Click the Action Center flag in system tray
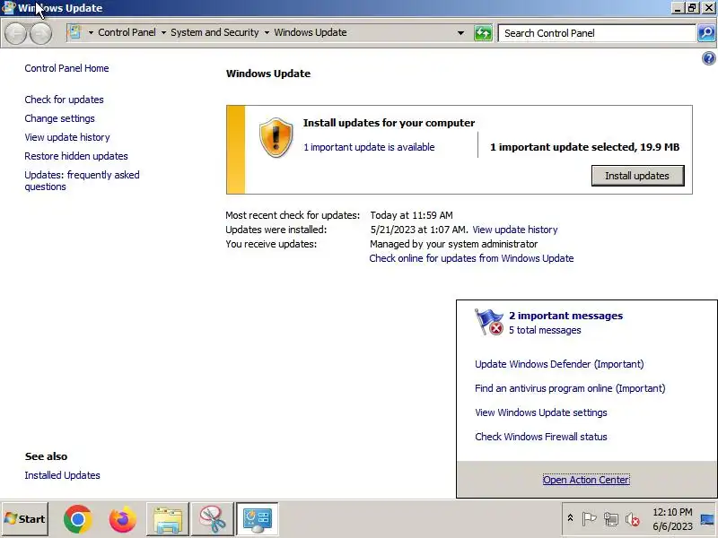 point(589,519)
